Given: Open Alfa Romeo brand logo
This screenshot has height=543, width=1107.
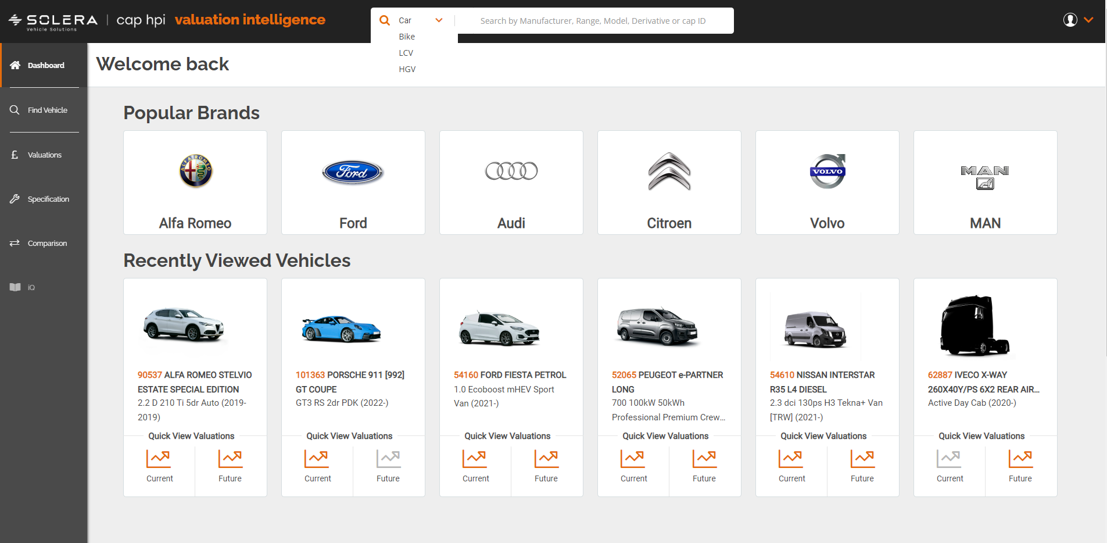Looking at the screenshot, I should point(196,171).
